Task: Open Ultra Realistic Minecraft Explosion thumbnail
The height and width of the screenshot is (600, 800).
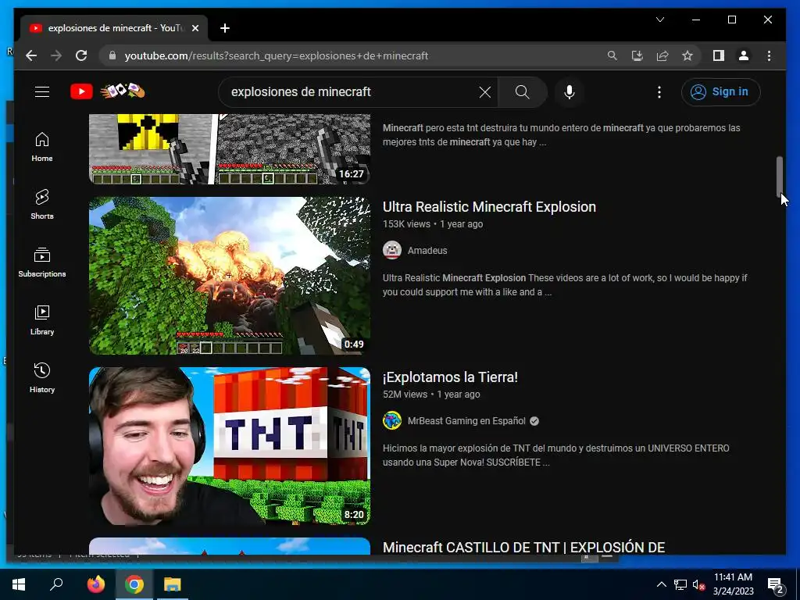Action: coord(230,276)
